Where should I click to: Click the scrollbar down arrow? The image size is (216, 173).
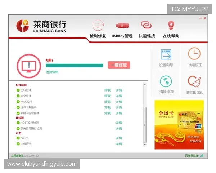[145, 145]
